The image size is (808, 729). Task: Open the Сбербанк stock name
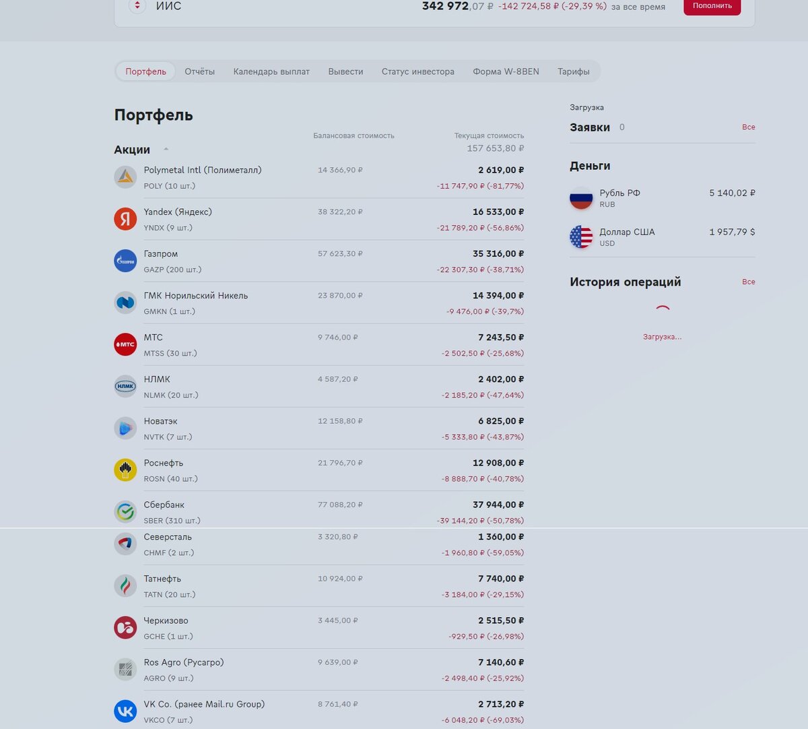[x=164, y=505]
